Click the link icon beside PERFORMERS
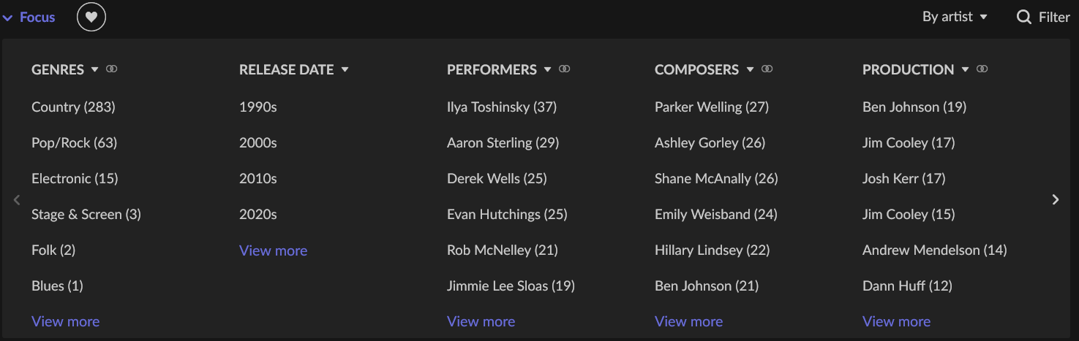The width and height of the screenshot is (1079, 341). (565, 69)
